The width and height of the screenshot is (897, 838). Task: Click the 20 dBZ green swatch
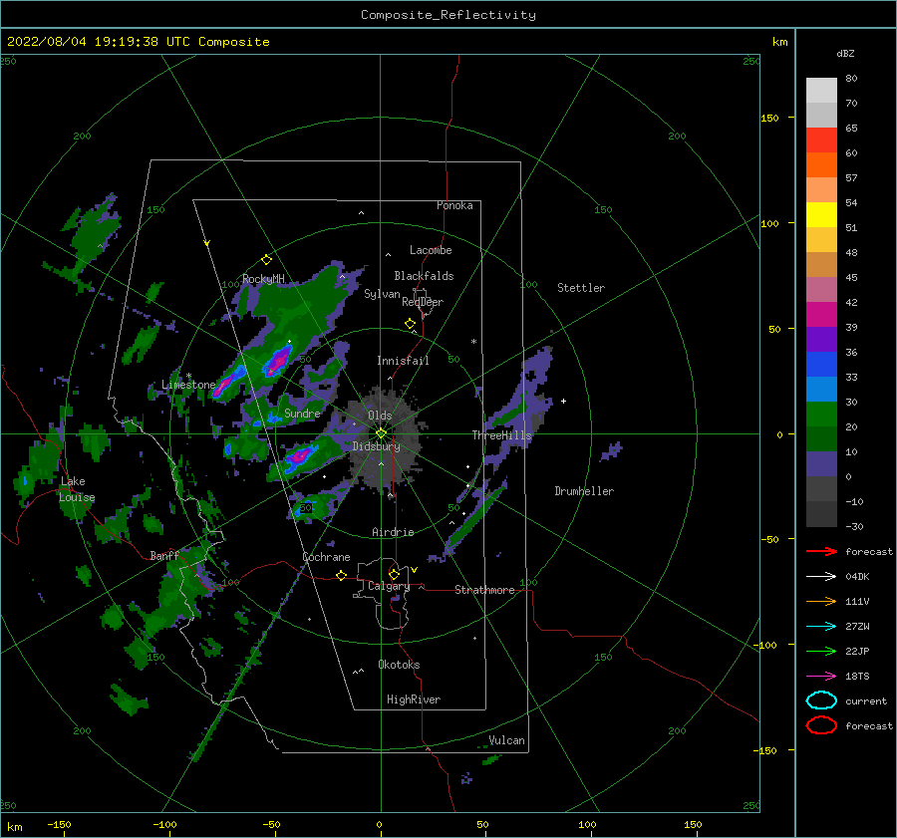821,415
